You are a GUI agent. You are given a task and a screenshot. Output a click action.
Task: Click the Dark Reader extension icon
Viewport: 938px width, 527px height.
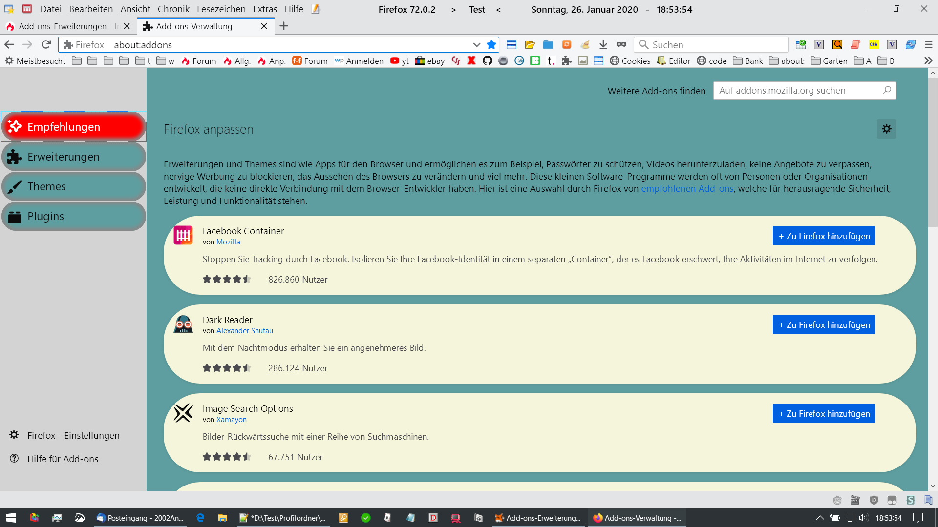[183, 324]
